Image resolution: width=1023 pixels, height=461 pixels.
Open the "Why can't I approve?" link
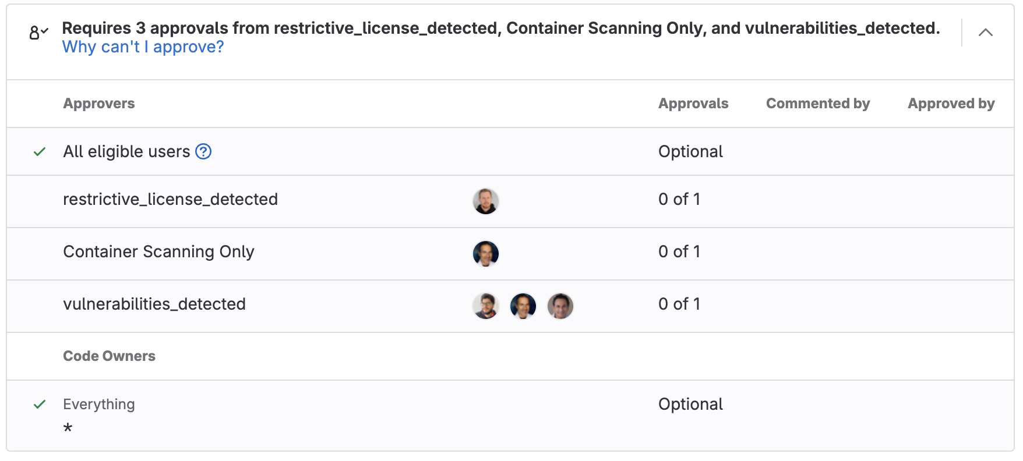(x=143, y=47)
